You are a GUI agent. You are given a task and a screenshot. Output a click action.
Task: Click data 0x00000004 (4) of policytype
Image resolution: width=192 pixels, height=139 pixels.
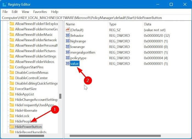(x=156, y=58)
